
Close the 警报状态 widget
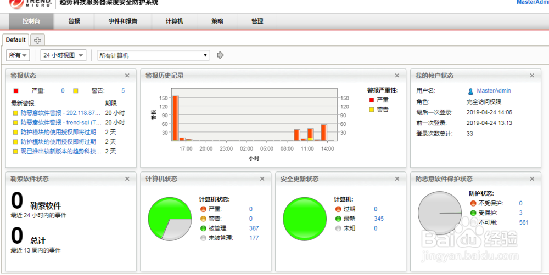point(127,76)
